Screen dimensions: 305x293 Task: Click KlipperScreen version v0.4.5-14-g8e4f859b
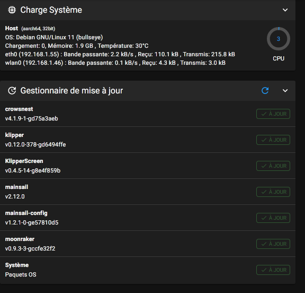33,170
